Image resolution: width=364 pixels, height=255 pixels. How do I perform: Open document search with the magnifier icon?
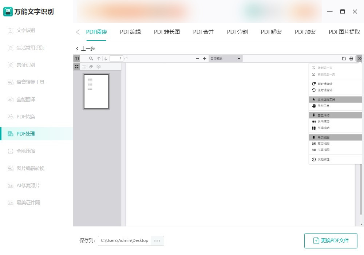coord(91,58)
